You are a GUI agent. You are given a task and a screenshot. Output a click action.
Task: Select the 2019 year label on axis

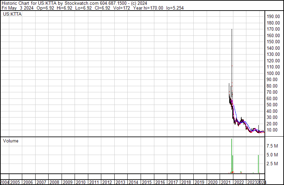199,182
